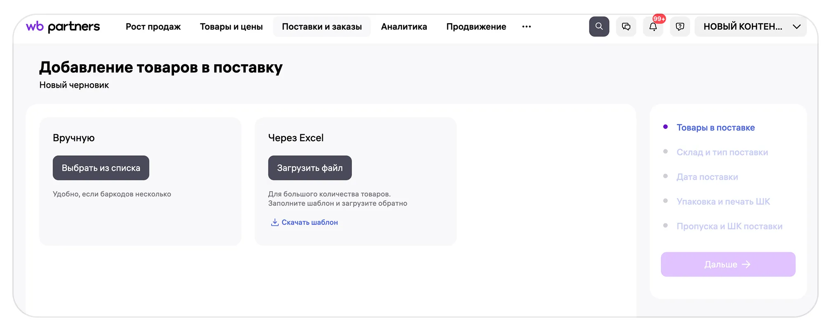
Task: Click the wb partners logo
Action: (63, 27)
